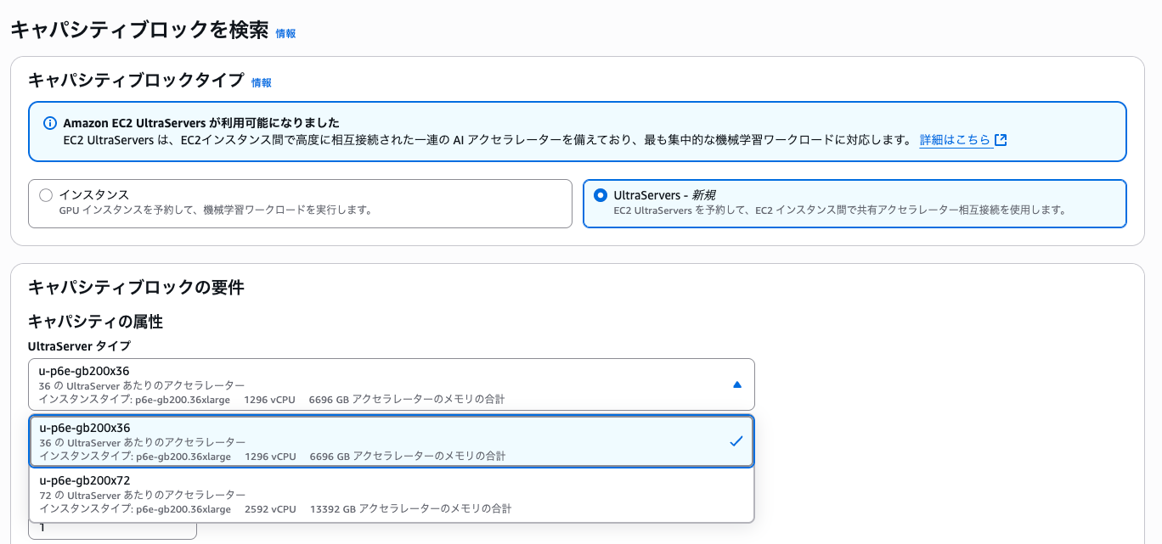Select the インスタンス radio button
This screenshot has width=1162, height=544.
point(46,195)
